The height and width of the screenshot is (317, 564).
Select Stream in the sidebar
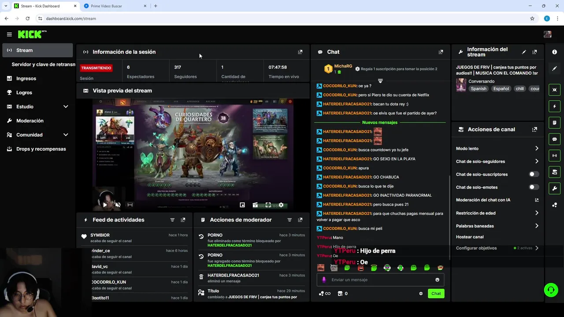point(37,50)
